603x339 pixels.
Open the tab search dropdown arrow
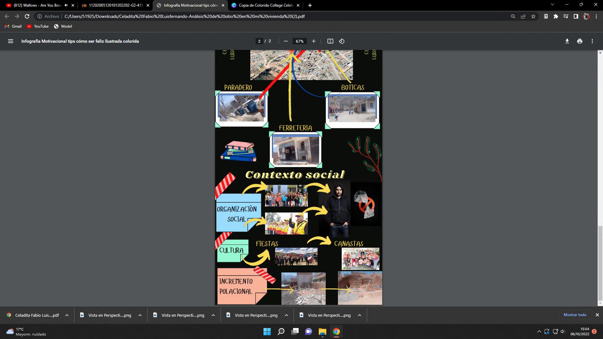(x=552, y=5)
